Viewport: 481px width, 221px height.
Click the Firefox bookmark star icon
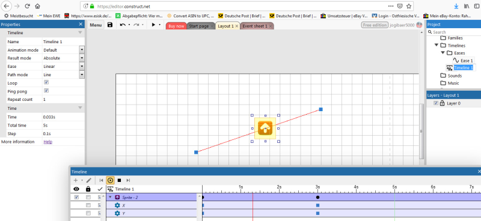409,6
